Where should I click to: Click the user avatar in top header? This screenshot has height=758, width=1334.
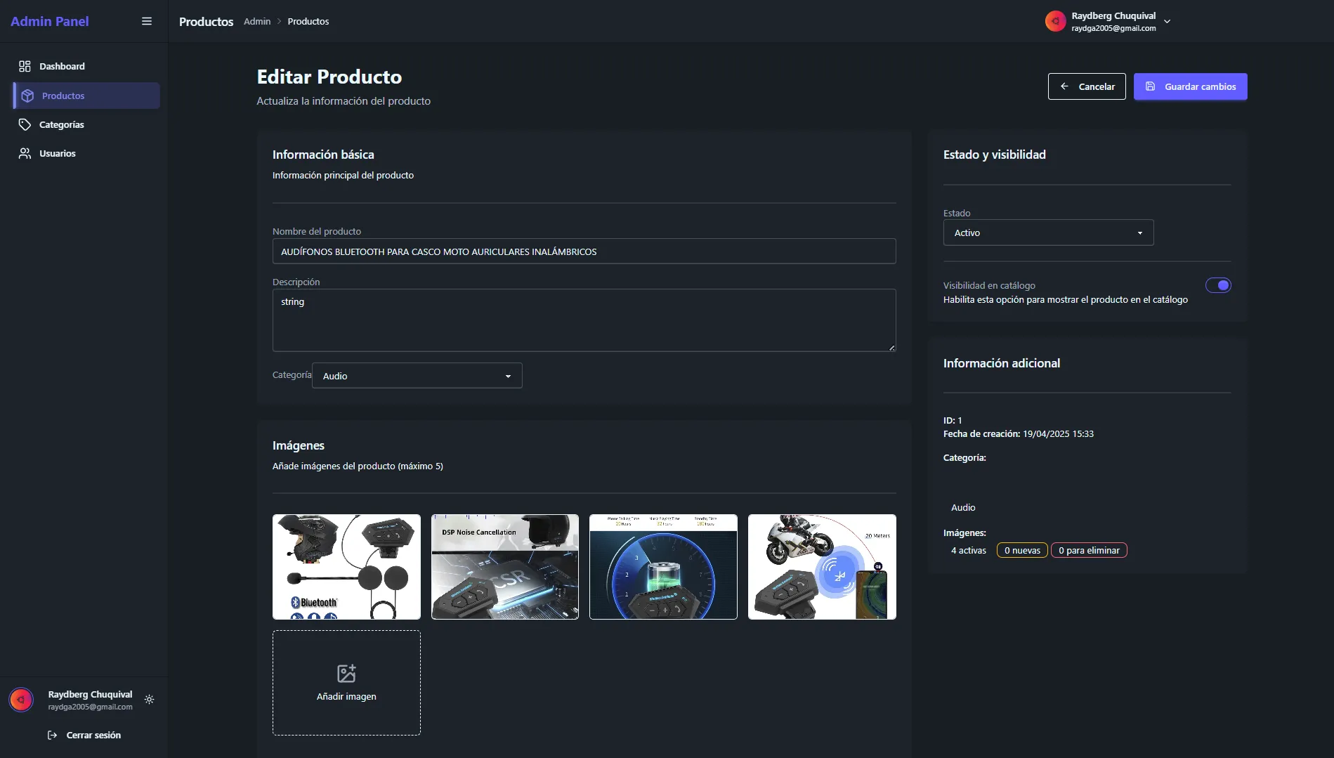(1055, 21)
